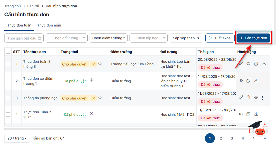Screen dimensions: 276x145
Task: Open the three-dot more menu in row 3
Action: tap(262, 98)
